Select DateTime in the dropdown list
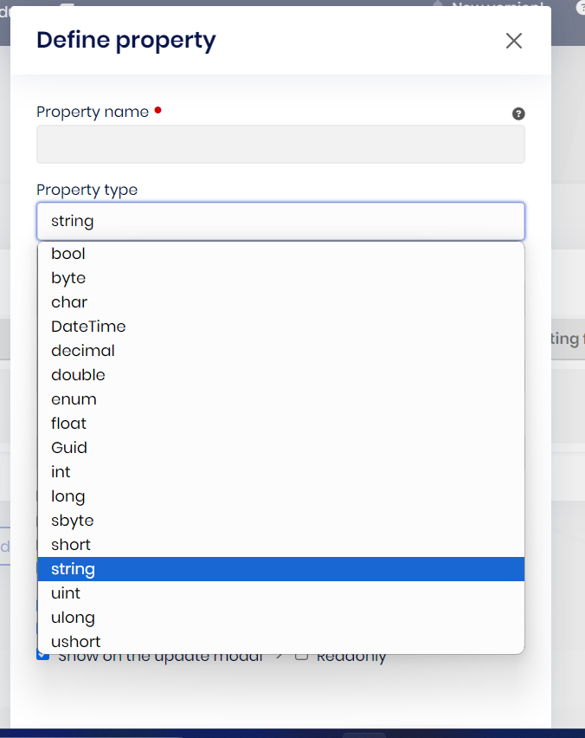 (88, 327)
